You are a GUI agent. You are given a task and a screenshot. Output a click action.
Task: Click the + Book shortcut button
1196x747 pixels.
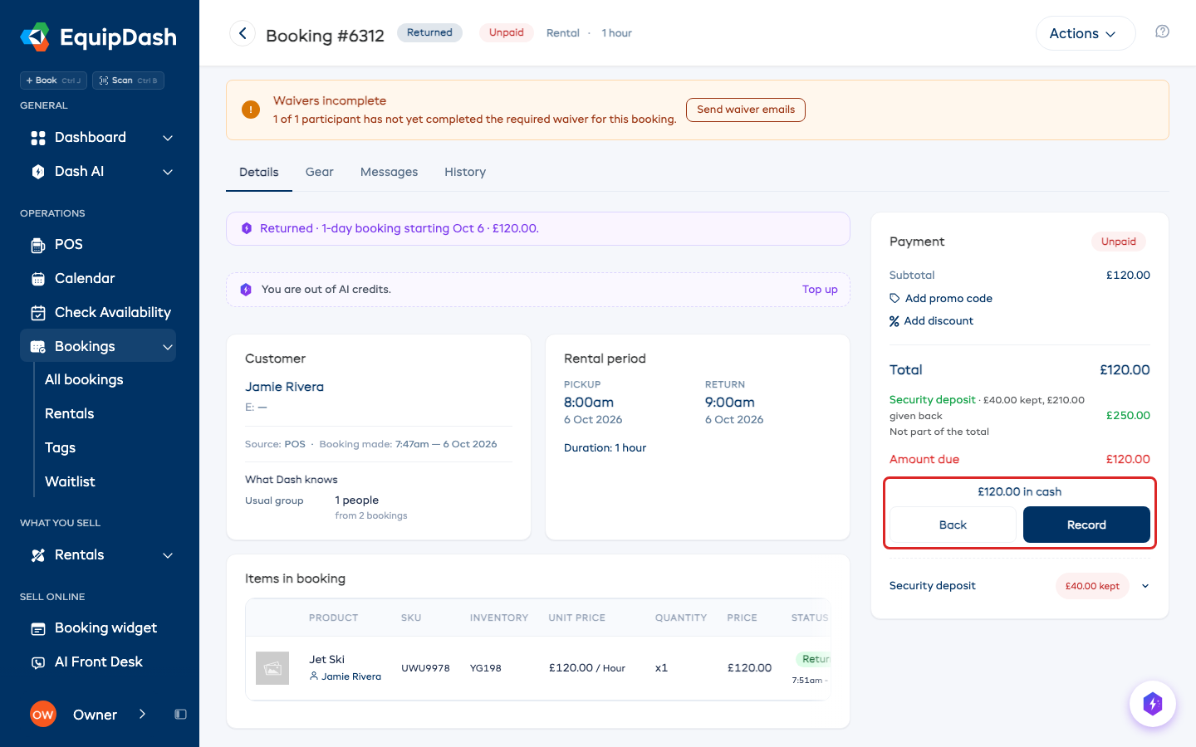tap(54, 81)
